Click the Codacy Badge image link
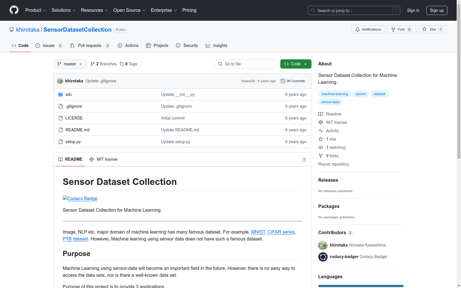 coord(80,198)
